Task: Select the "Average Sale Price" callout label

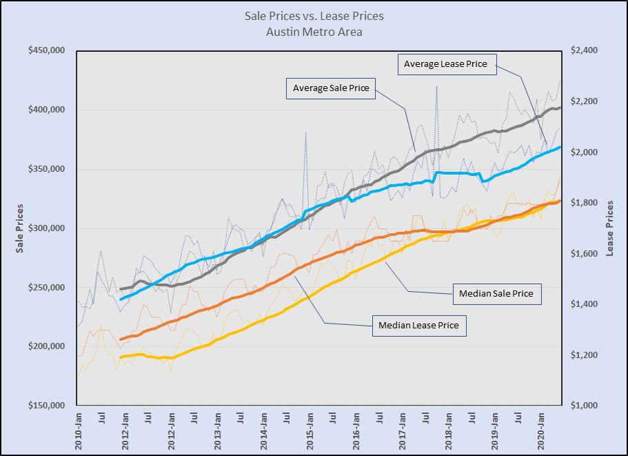Action: (x=331, y=88)
